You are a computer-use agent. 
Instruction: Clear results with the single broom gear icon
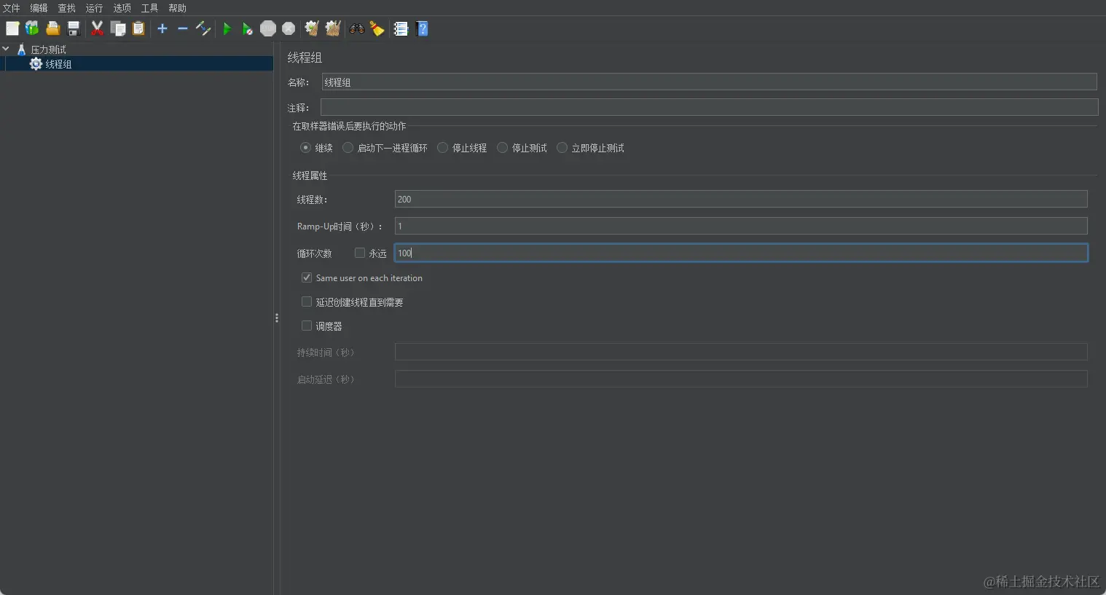click(312, 28)
